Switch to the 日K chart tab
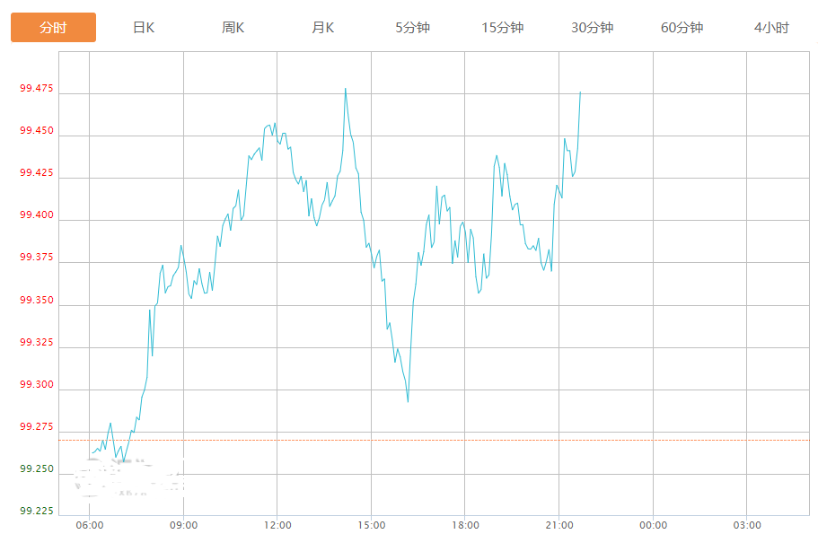The image size is (818, 534). pyautogui.click(x=144, y=28)
